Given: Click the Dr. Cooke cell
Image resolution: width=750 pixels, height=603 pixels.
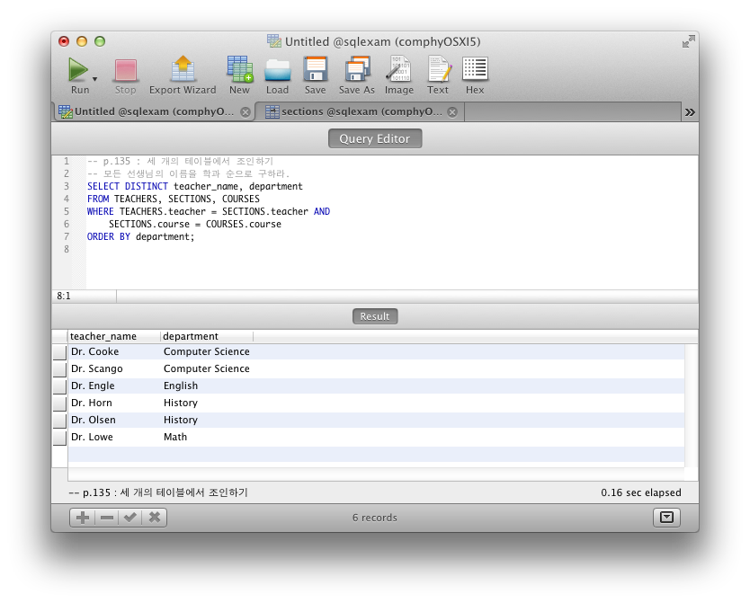Looking at the screenshot, I should tap(114, 351).
